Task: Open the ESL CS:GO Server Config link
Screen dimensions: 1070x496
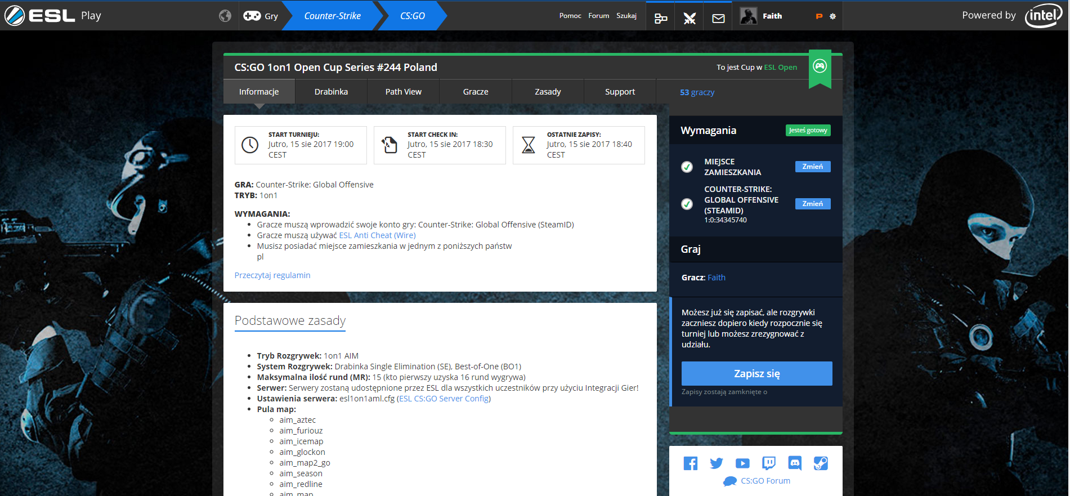Action: [444, 399]
